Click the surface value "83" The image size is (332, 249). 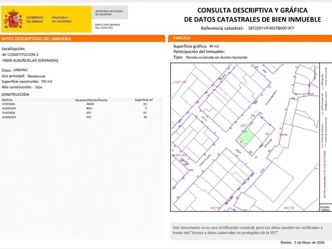coord(145,104)
